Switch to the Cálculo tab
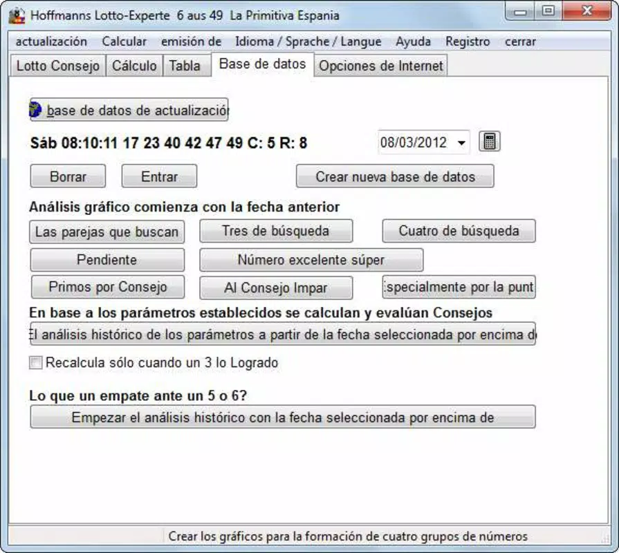 pos(134,66)
